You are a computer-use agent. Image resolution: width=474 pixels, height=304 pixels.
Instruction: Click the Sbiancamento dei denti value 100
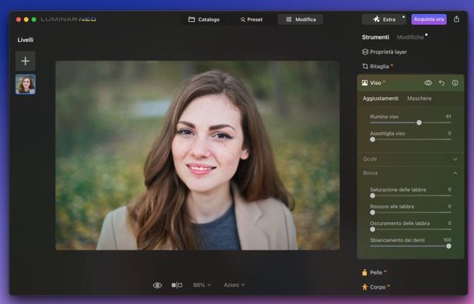(x=447, y=240)
